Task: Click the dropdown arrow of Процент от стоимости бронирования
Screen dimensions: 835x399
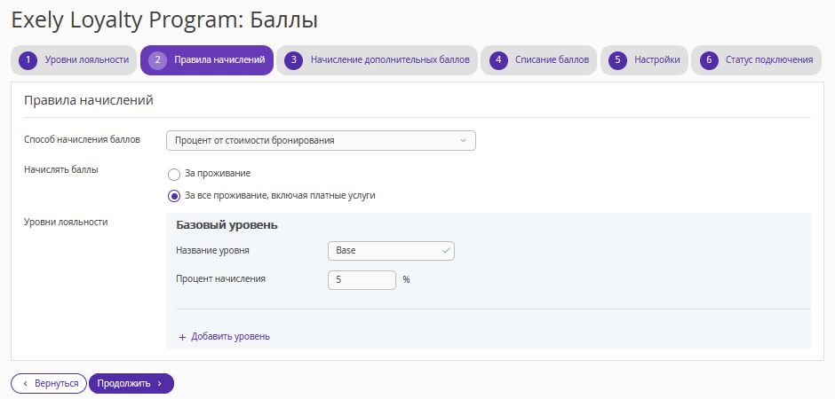Action: (463, 141)
